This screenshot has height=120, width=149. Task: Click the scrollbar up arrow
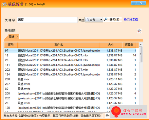coord(141,44)
